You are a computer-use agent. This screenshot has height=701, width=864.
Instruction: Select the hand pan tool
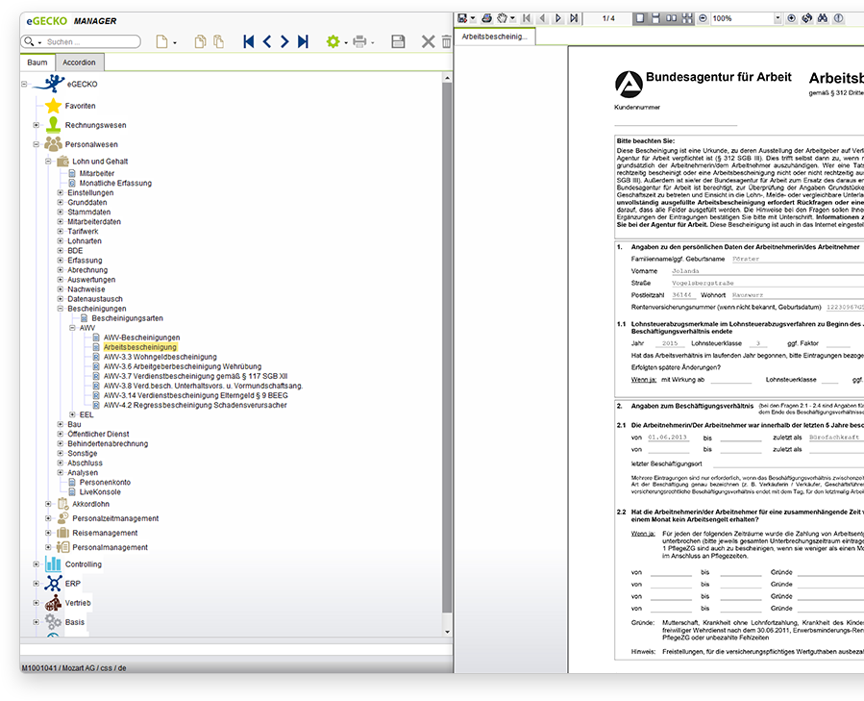pyautogui.click(x=502, y=18)
